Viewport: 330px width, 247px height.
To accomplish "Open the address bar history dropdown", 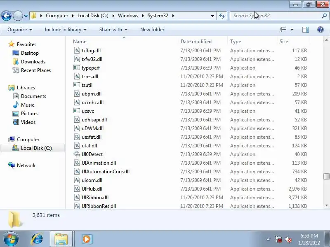I will tap(212, 16).
